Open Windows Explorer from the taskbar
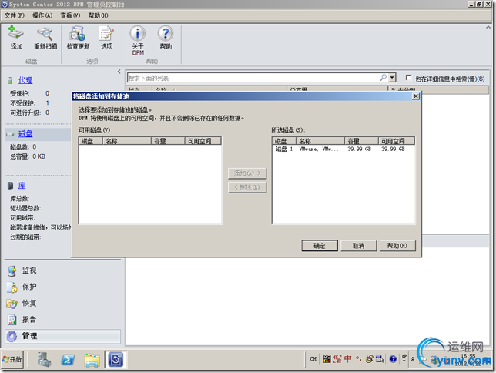 pos(92,360)
